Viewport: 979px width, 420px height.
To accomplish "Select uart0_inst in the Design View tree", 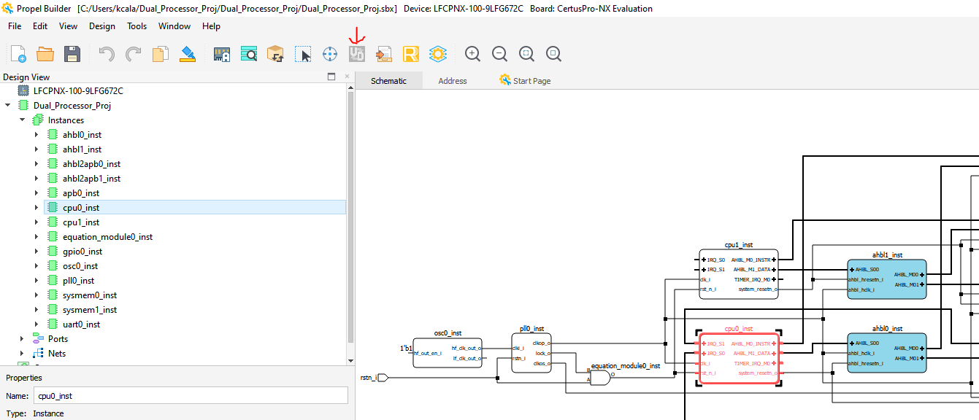I will pyautogui.click(x=81, y=324).
